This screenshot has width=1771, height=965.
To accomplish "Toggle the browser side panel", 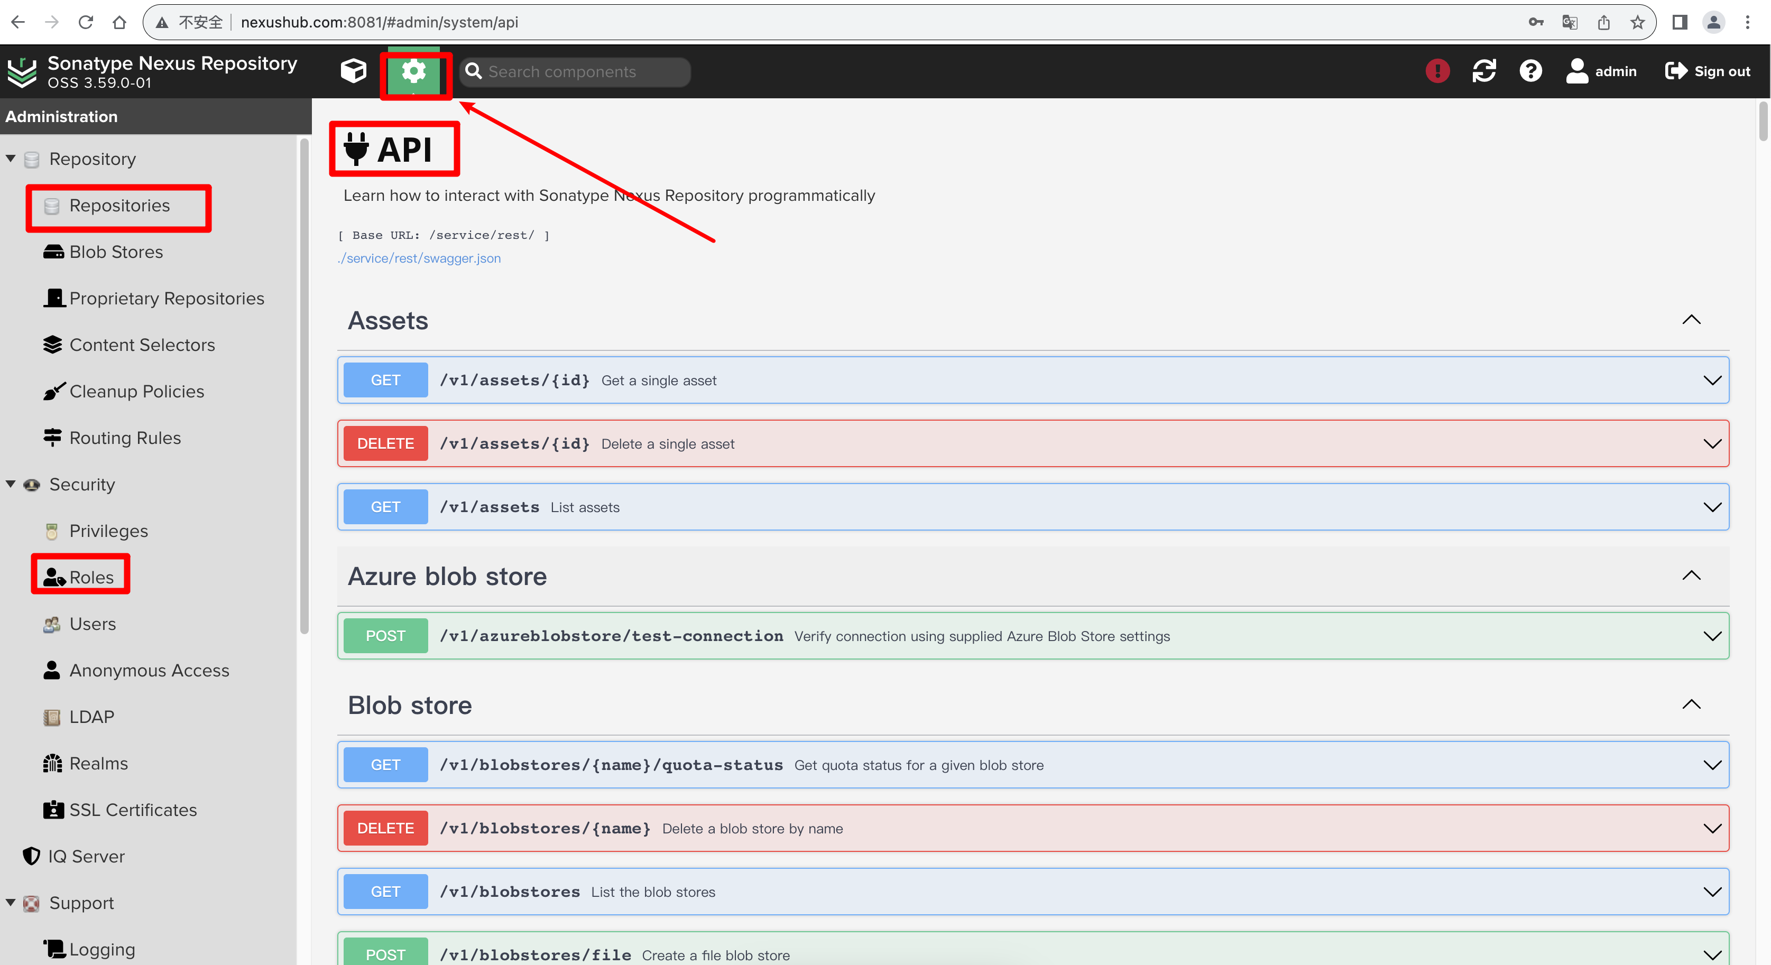I will click(1680, 22).
